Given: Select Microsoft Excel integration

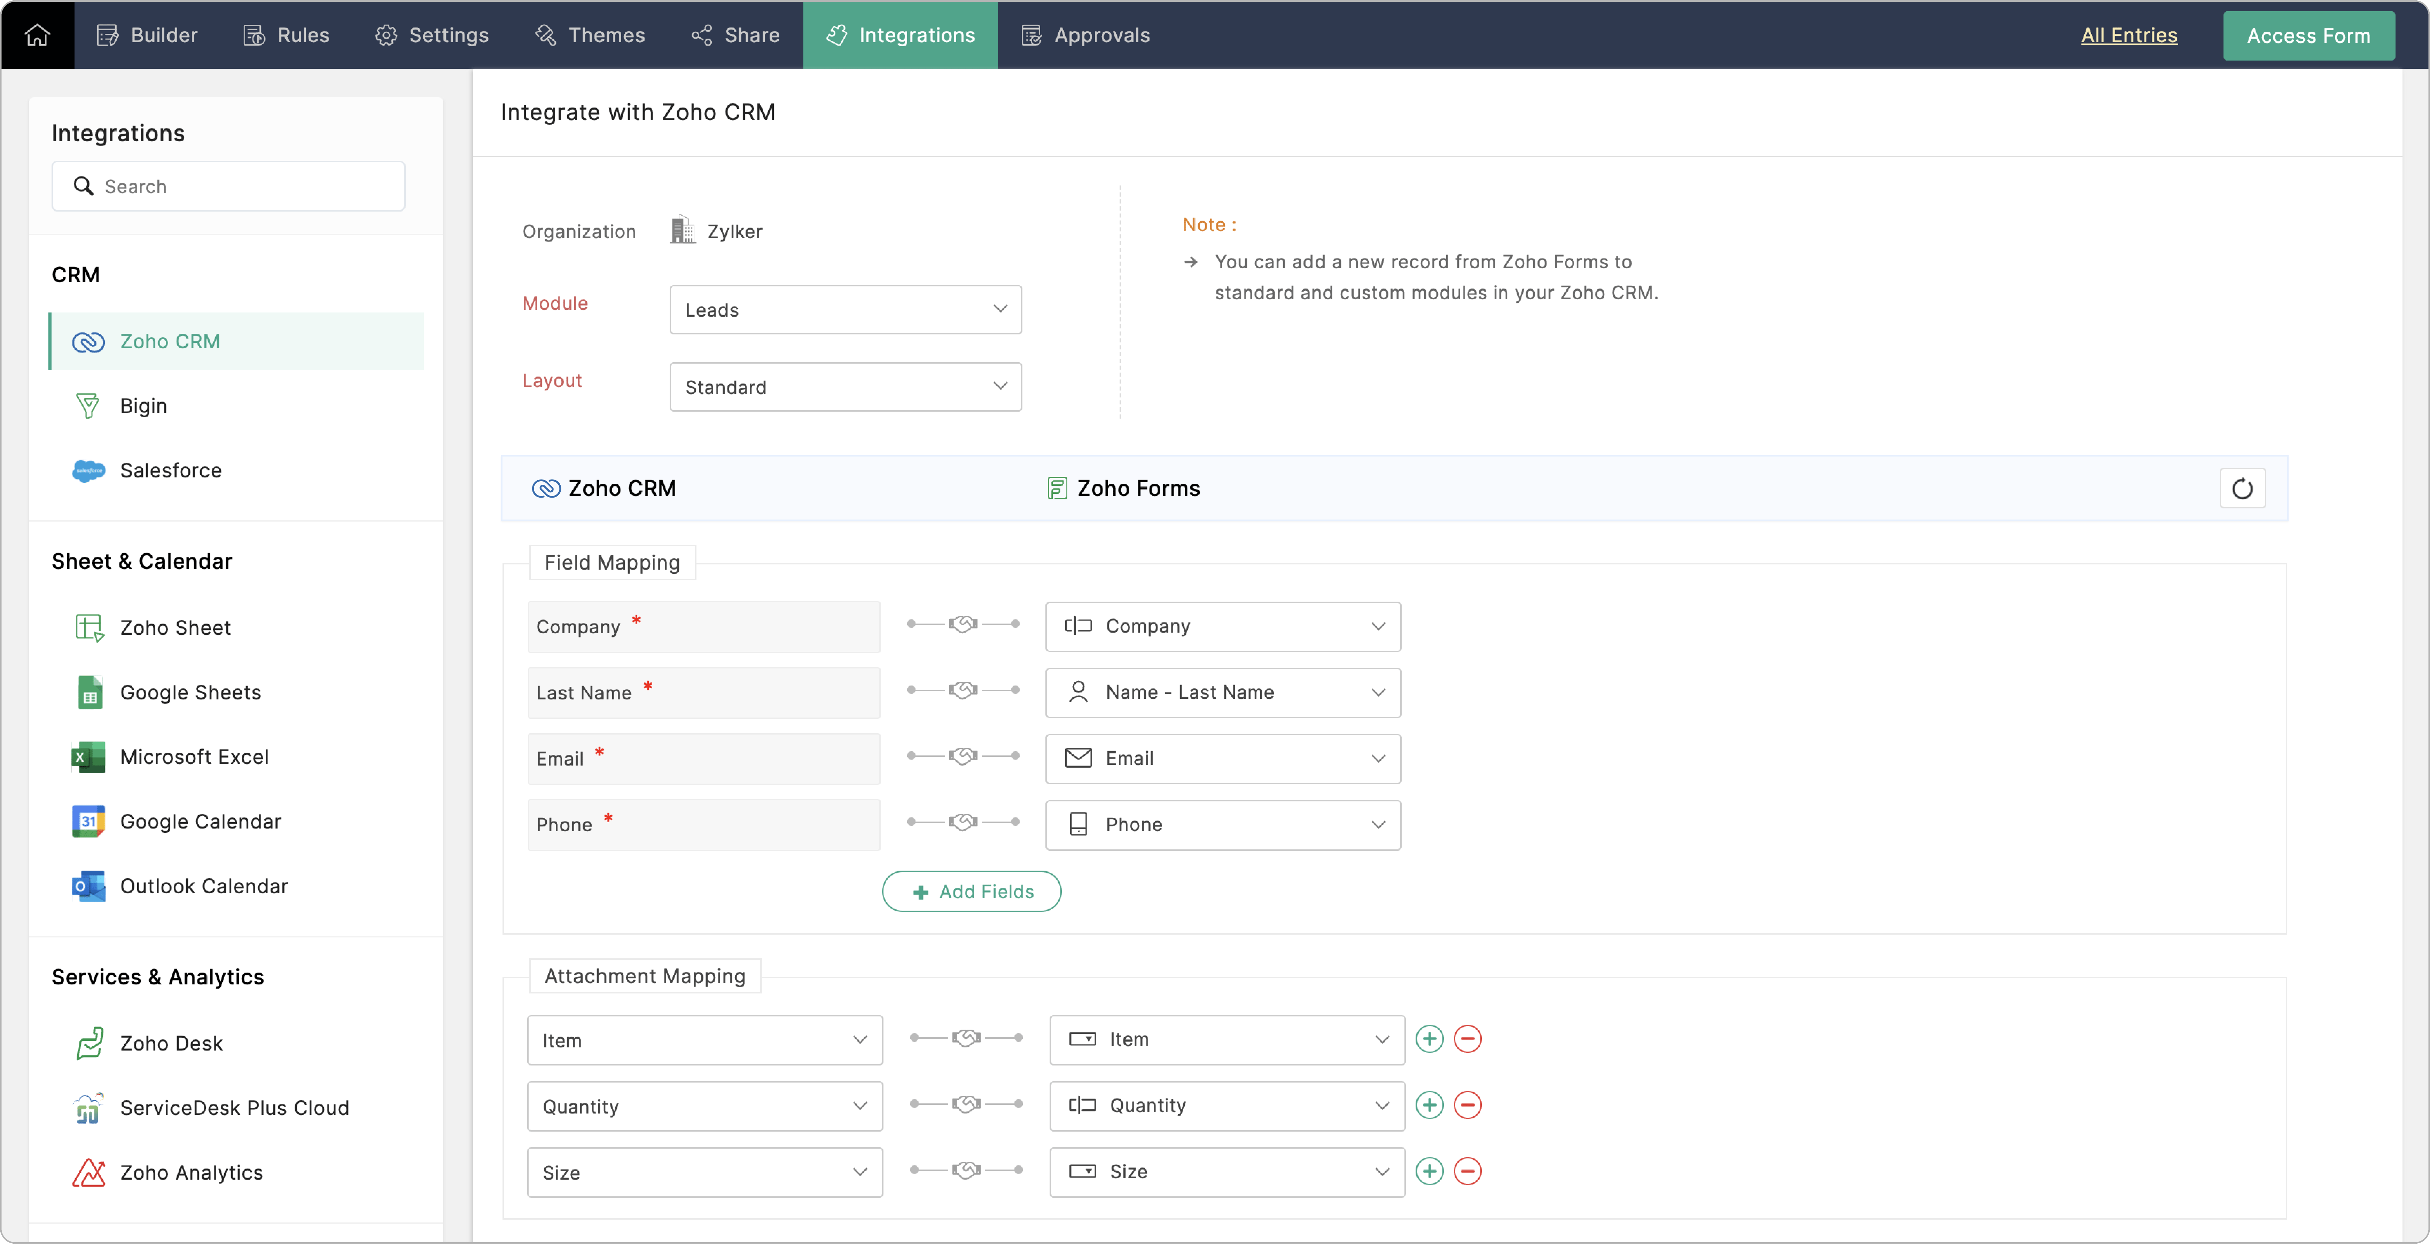Looking at the screenshot, I should [x=193, y=757].
